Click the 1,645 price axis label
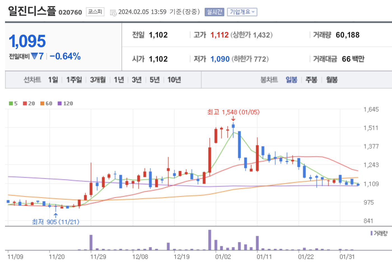392x264 pixels. point(371,110)
